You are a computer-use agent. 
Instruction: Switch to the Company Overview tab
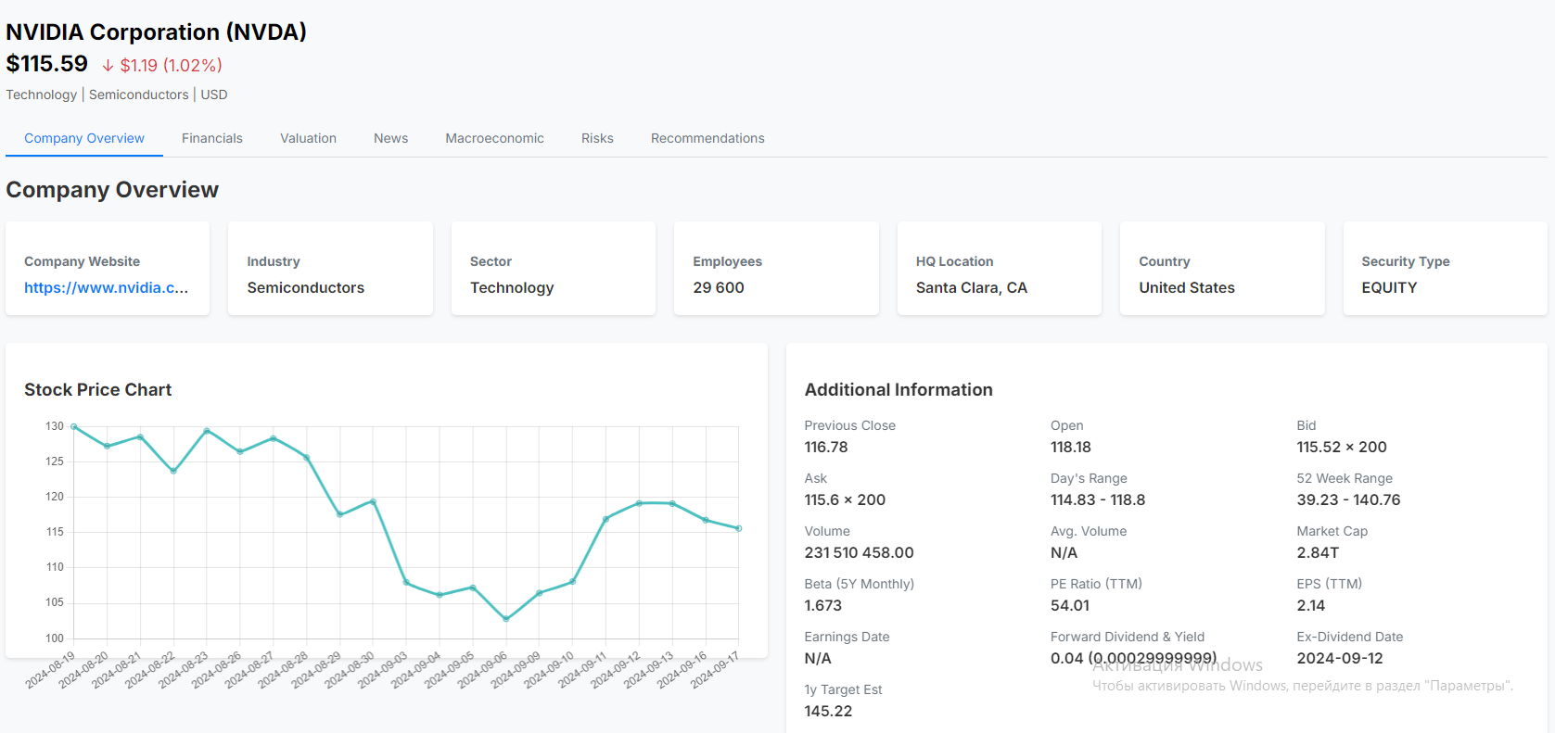pyautogui.click(x=84, y=138)
